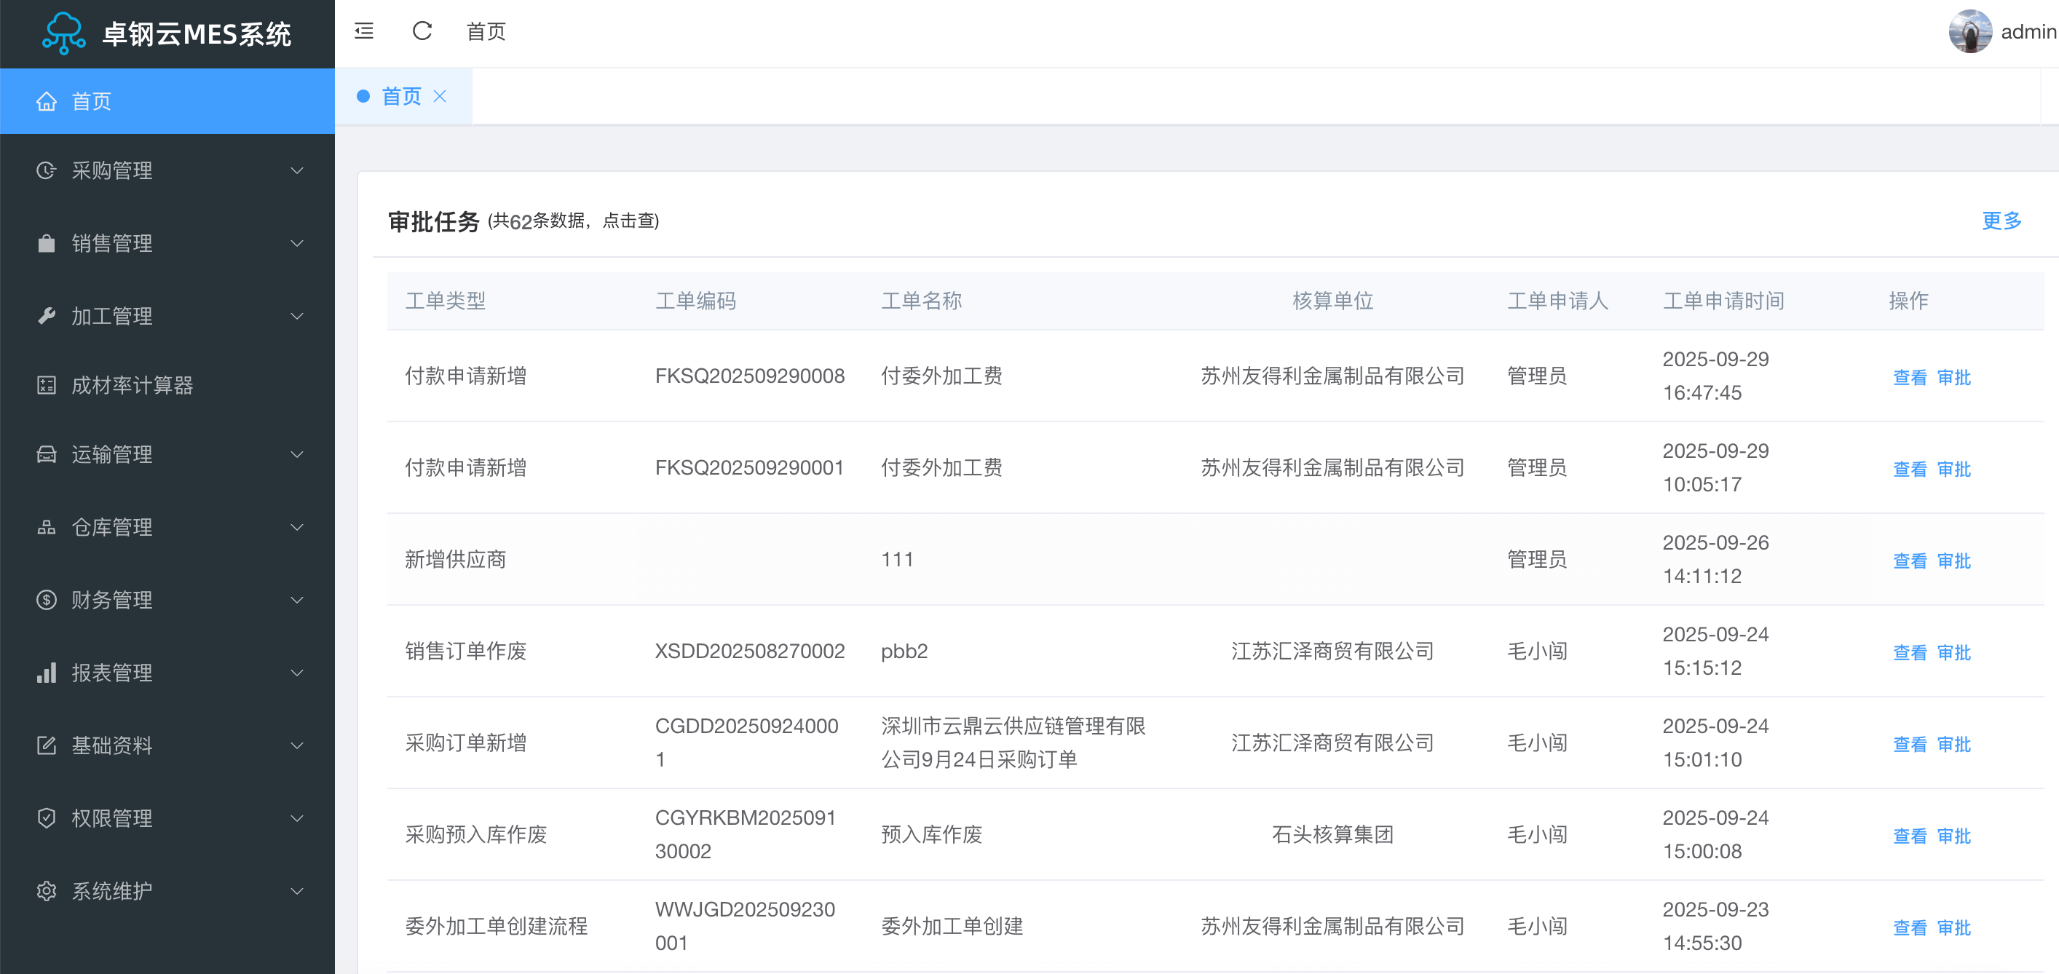Screen dimensions: 2059x974
Task: Switch to the 首页 tab
Action: click(x=400, y=97)
